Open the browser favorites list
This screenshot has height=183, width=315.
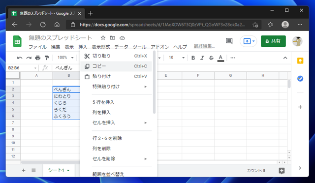270,25
